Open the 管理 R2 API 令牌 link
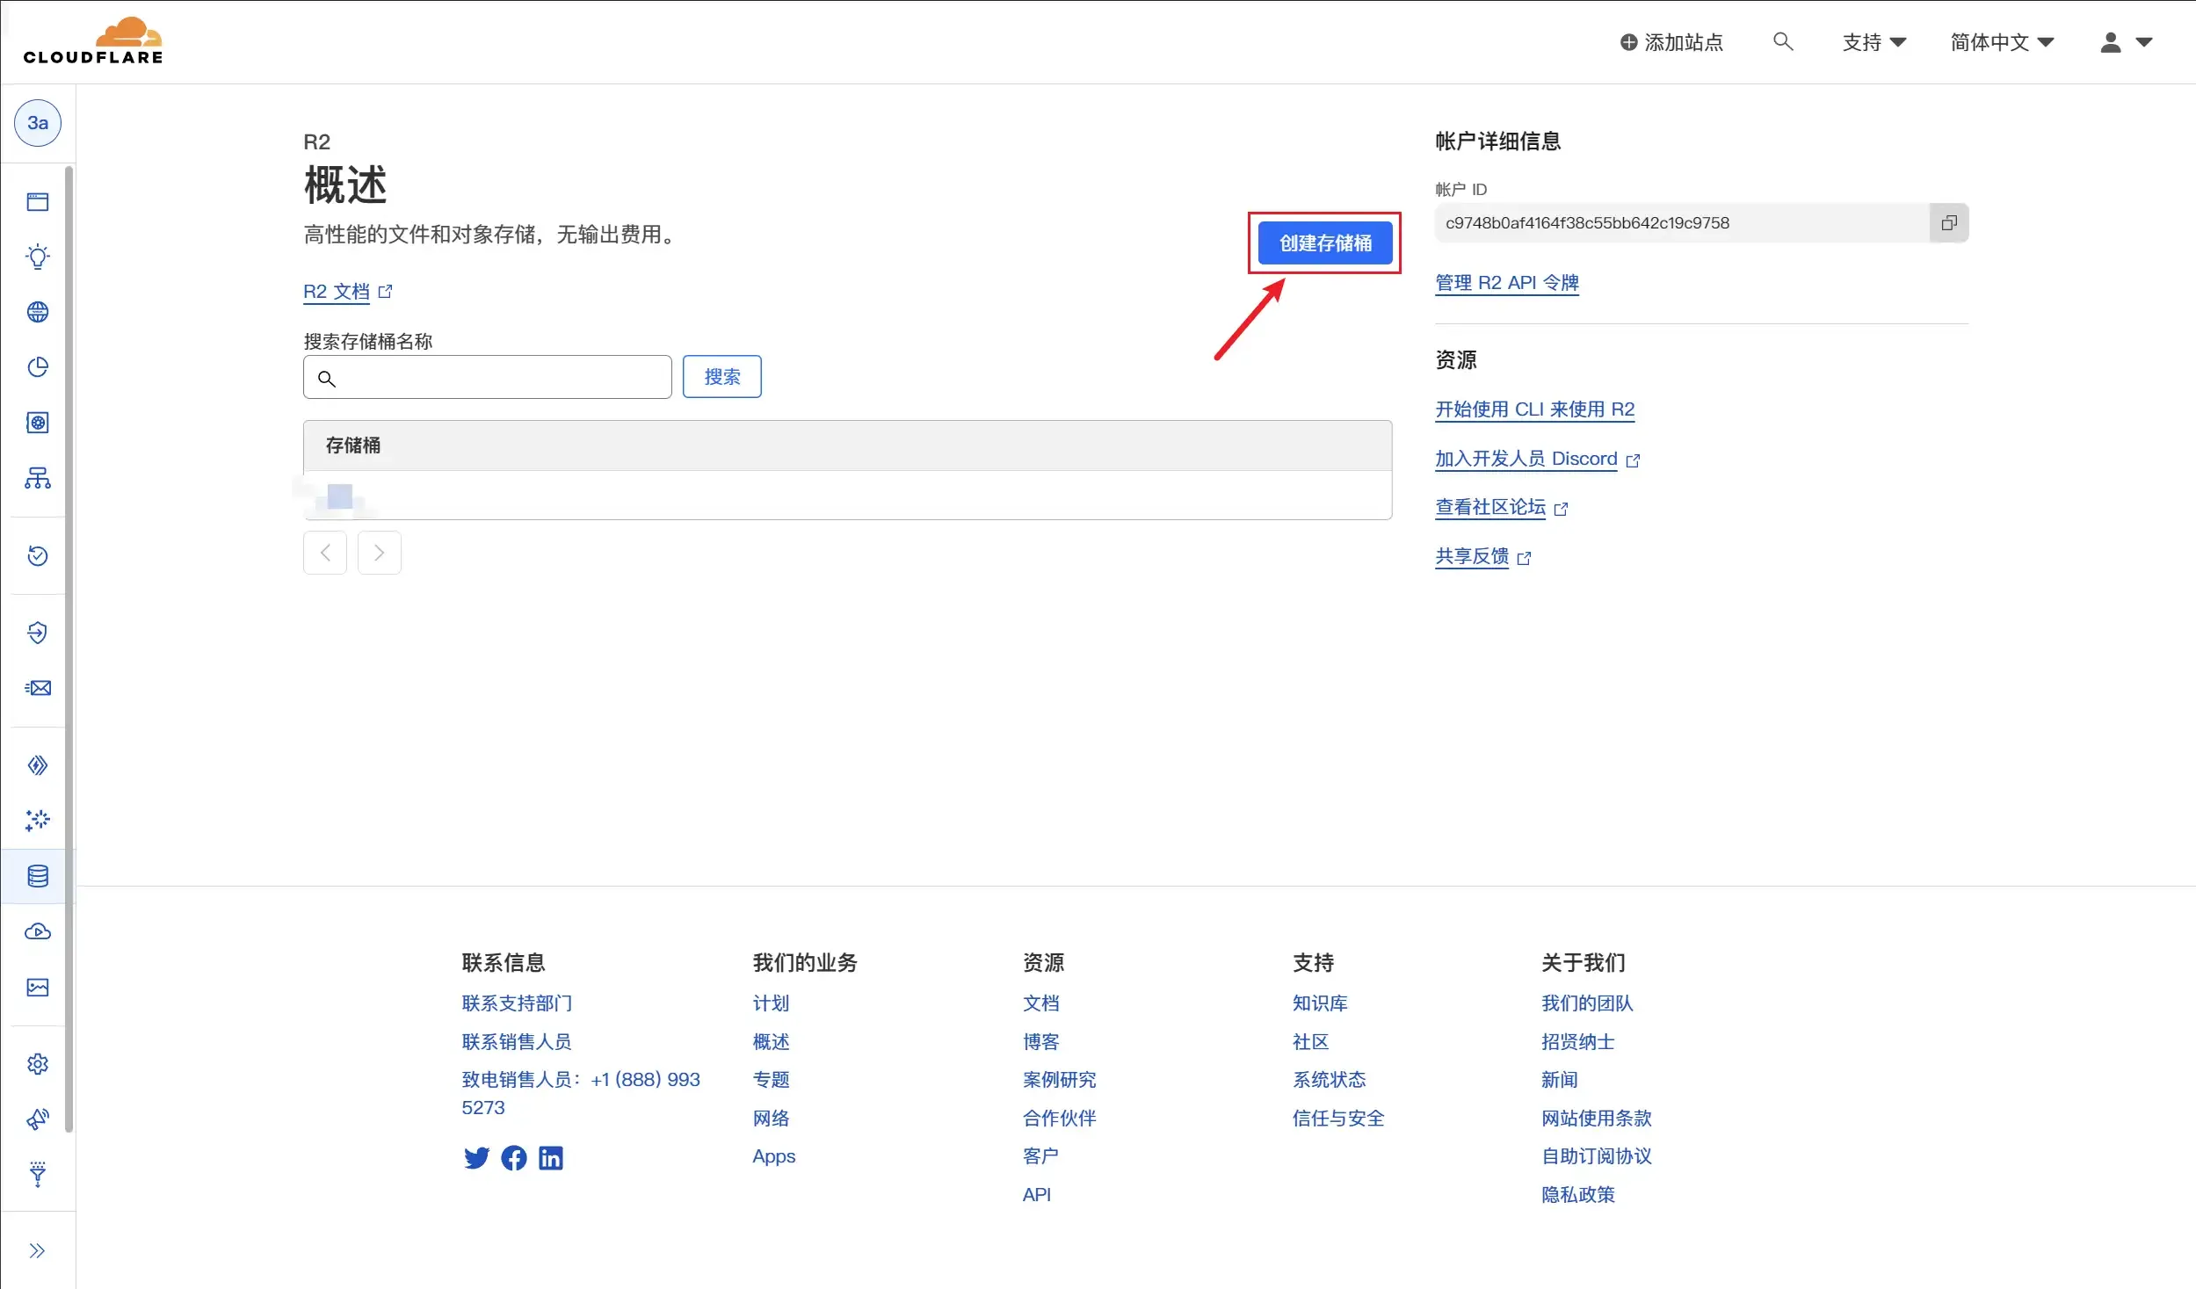Viewport: 2196px width, 1289px height. tap(1506, 283)
